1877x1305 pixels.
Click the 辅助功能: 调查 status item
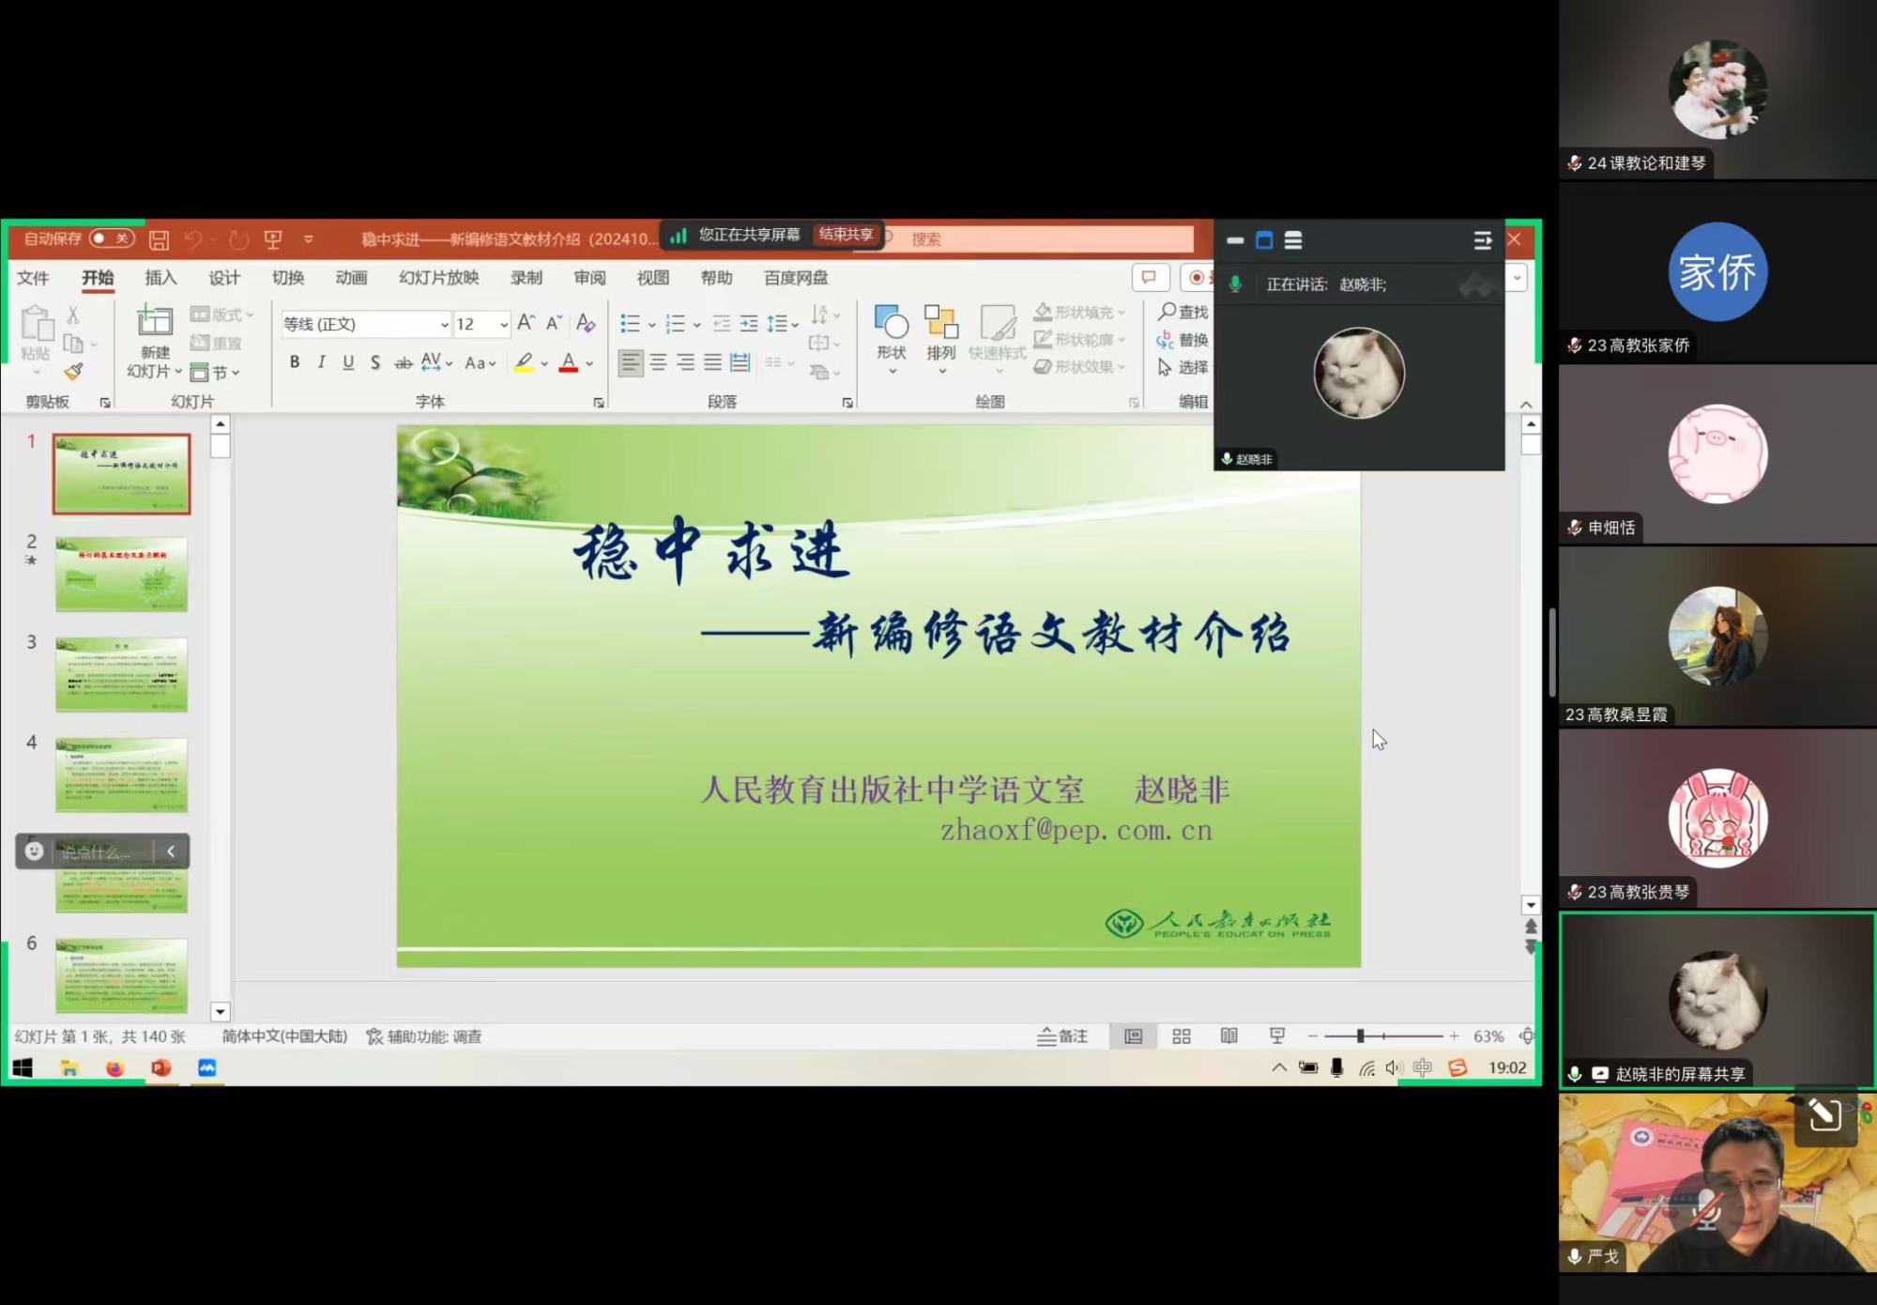pos(424,1036)
